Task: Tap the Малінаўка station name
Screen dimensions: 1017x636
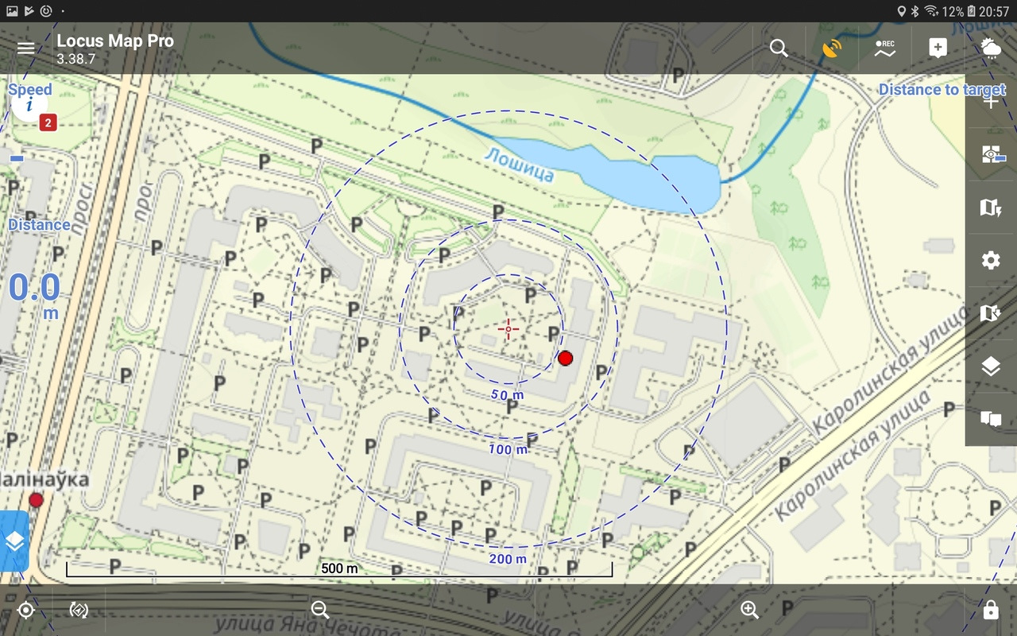Action: point(44,479)
